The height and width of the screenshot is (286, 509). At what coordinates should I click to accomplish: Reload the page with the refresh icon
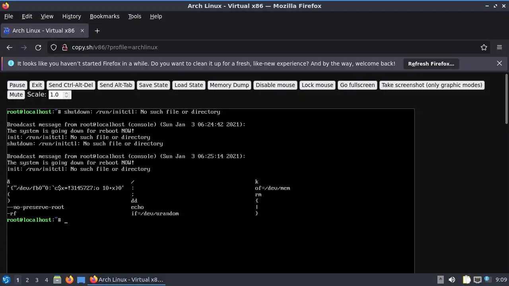pyautogui.click(x=38, y=47)
